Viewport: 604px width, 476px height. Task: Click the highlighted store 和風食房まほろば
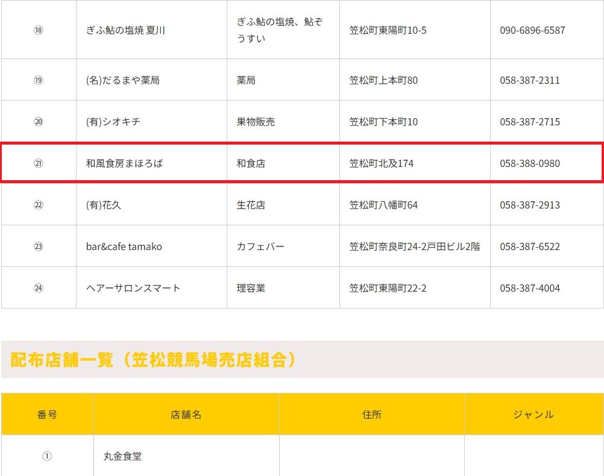125,163
